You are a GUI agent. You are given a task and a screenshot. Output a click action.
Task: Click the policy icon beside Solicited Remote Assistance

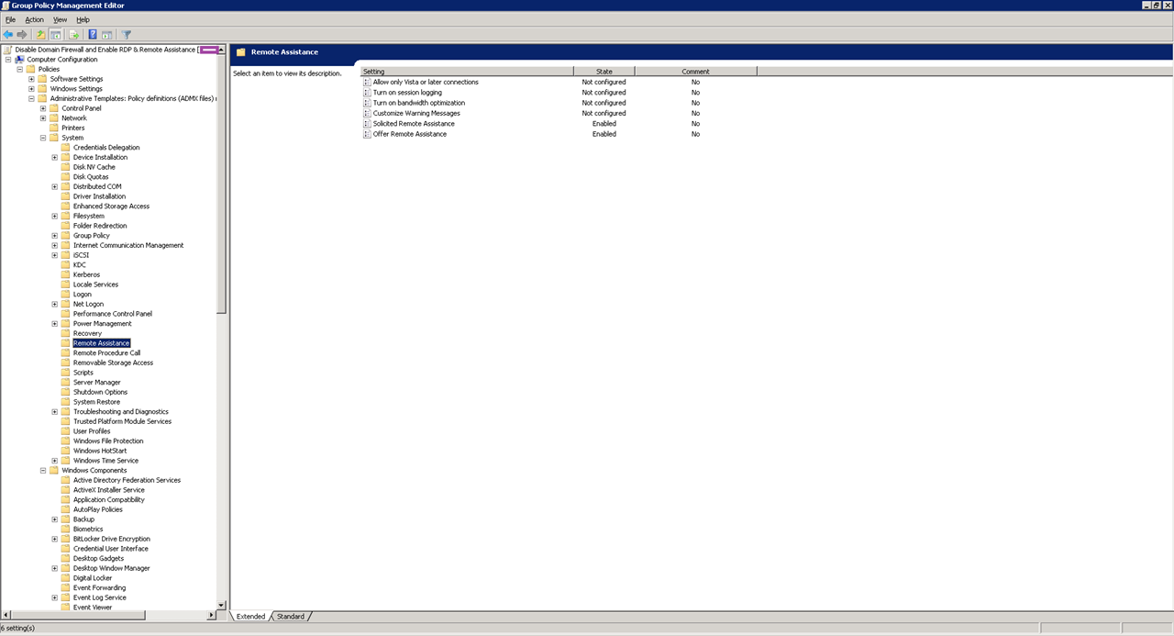(367, 124)
